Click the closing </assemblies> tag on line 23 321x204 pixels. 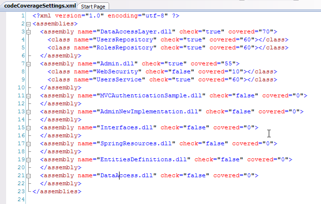(57, 191)
